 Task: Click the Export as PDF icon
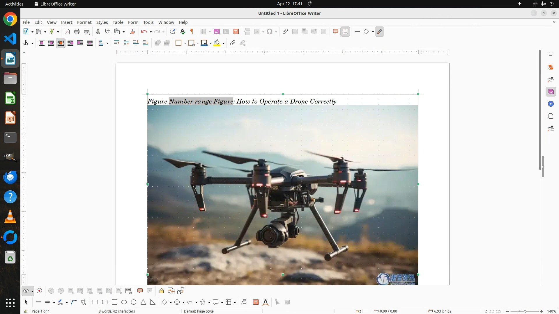pos(67,32)
